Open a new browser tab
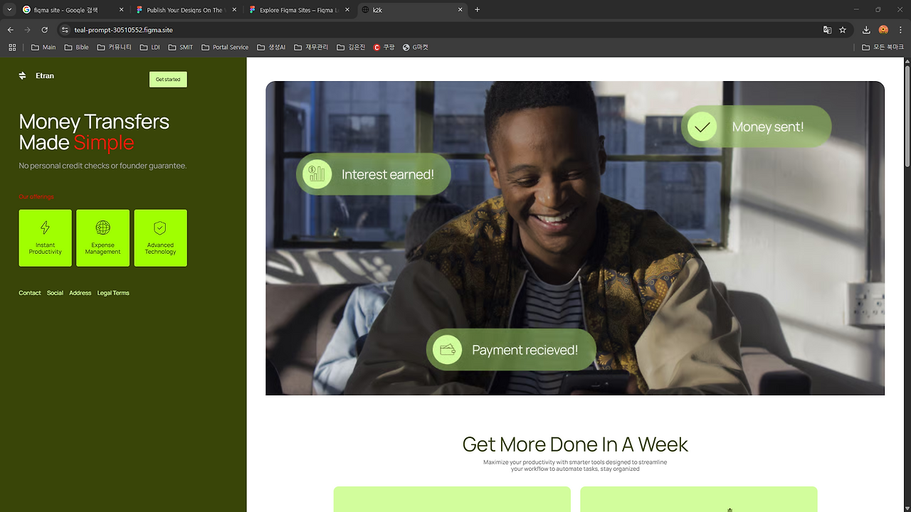 477,10
